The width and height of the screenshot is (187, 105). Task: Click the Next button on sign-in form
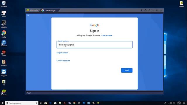click(x=127, y=70)
